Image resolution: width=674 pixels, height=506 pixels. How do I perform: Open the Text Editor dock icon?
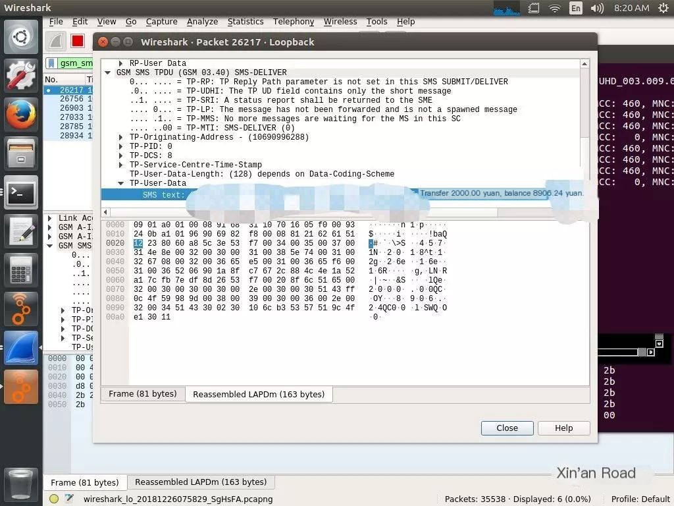(x=20, y=231)
